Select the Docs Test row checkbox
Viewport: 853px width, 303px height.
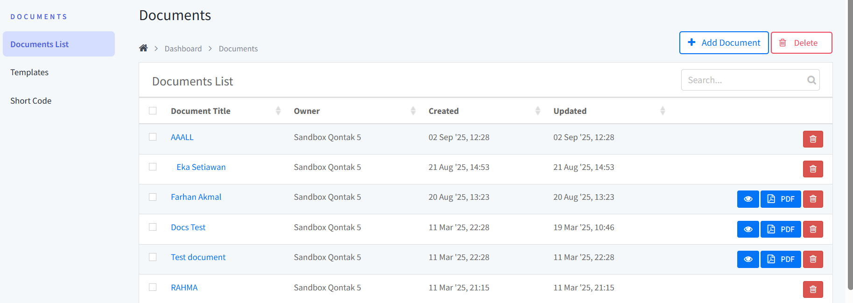point(153,227)
